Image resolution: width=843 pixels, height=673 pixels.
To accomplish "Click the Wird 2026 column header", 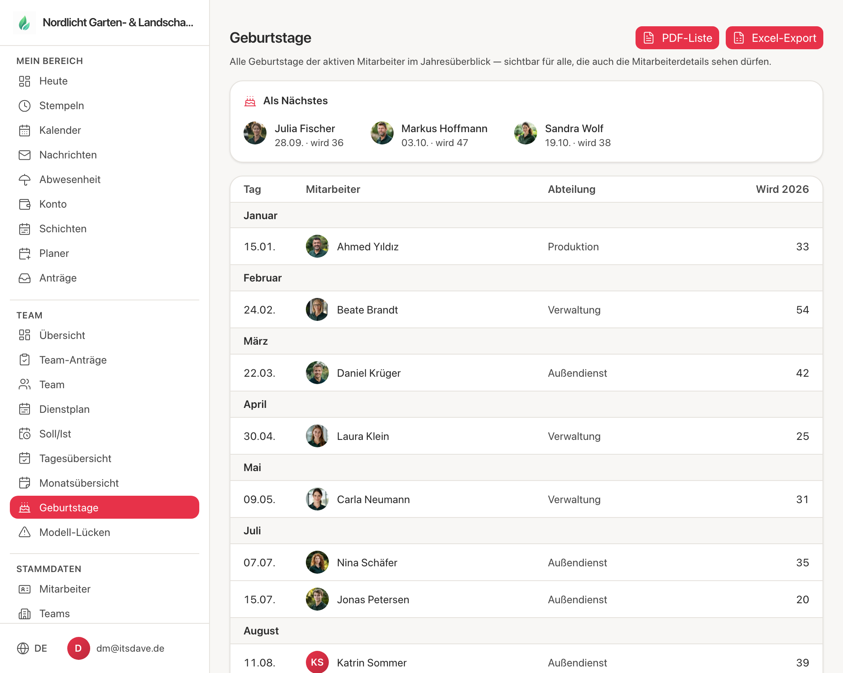I will [x=782, y=189].
